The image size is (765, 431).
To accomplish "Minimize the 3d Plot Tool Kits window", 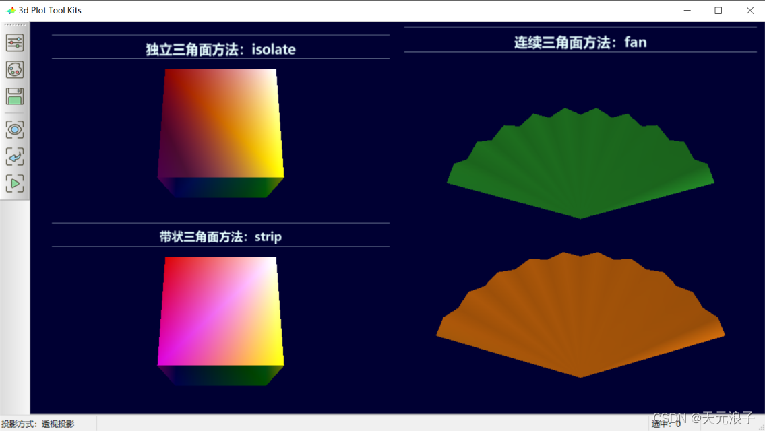I will pos(687,10).
